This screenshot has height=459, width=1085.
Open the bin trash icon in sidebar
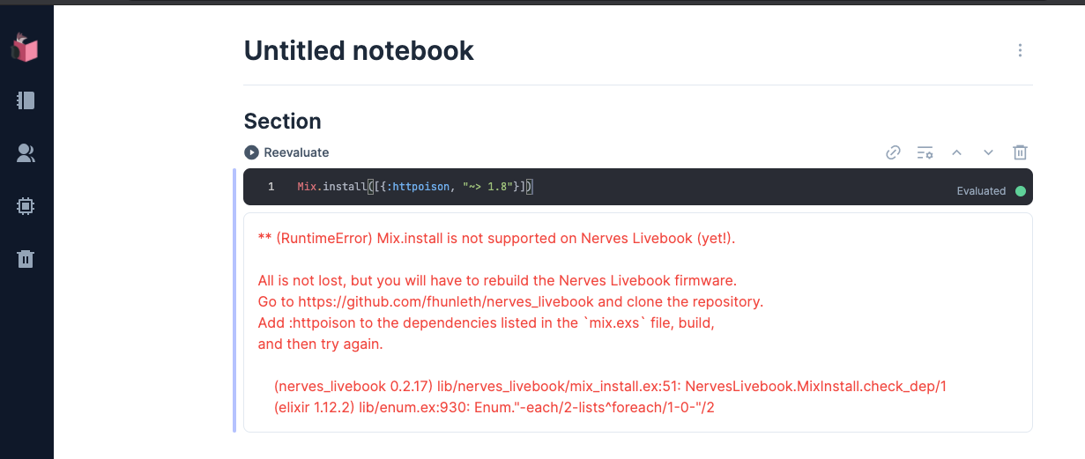[26, 258]
